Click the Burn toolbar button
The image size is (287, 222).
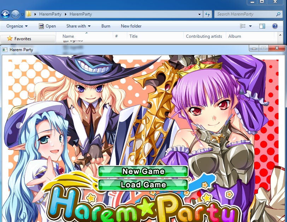[106, 26]
